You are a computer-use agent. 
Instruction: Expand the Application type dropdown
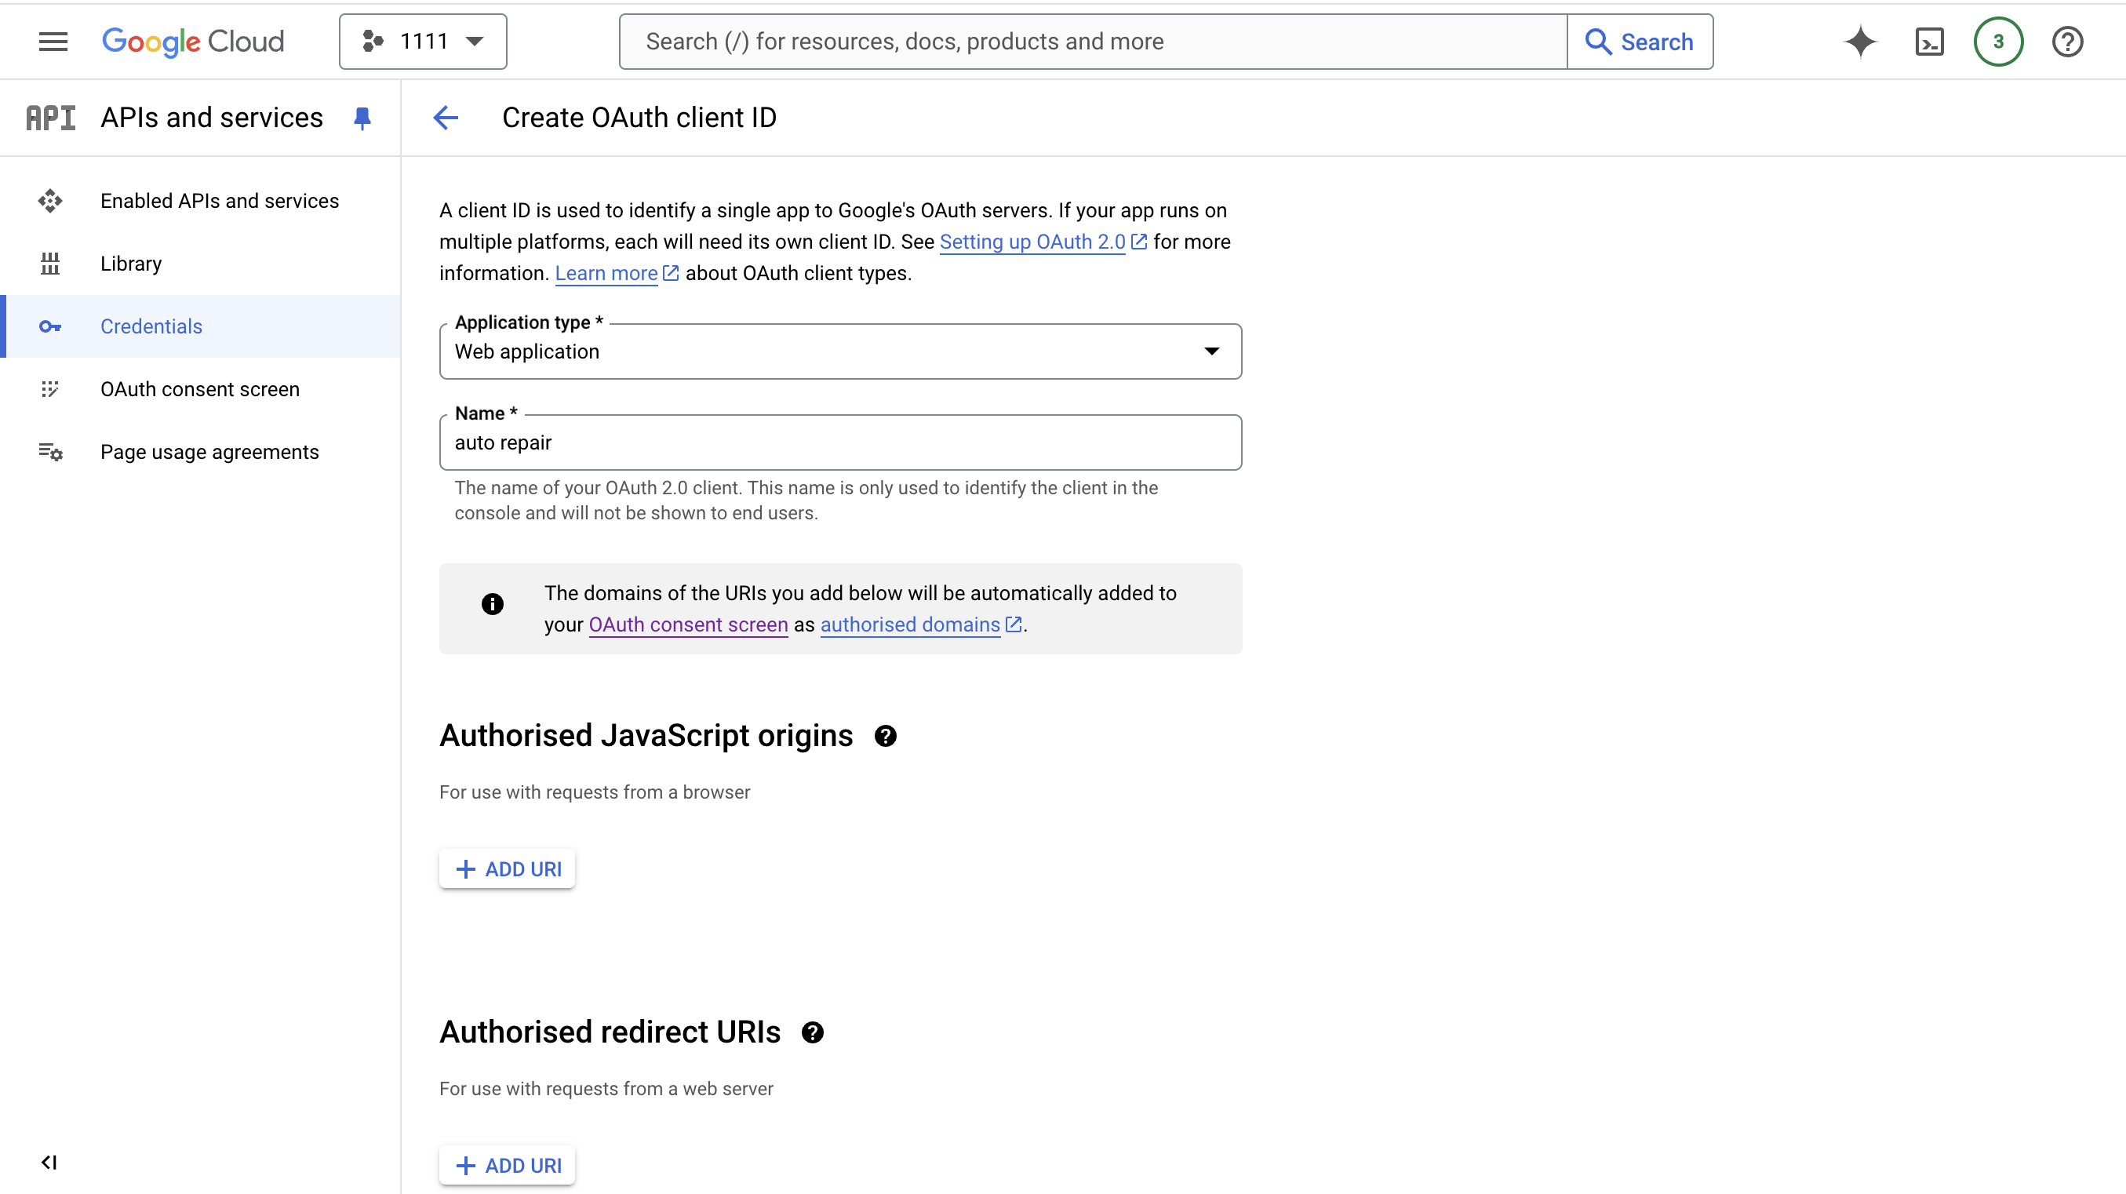coord(840,351)
